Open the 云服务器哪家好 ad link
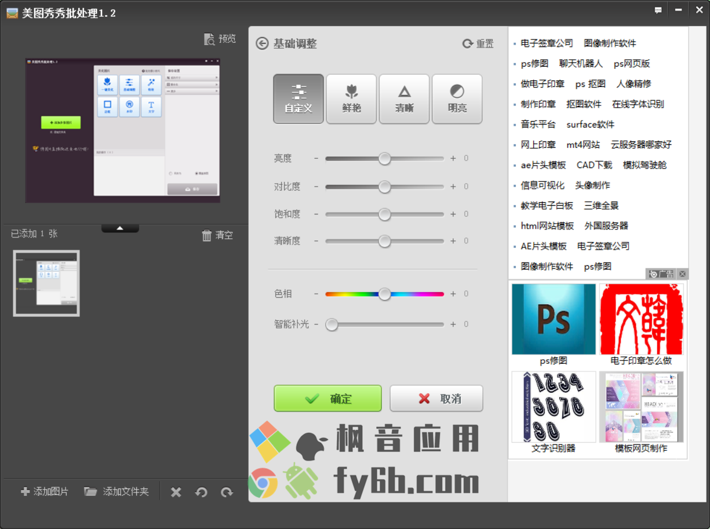This screenshot has width=710, height=529. 641,145
